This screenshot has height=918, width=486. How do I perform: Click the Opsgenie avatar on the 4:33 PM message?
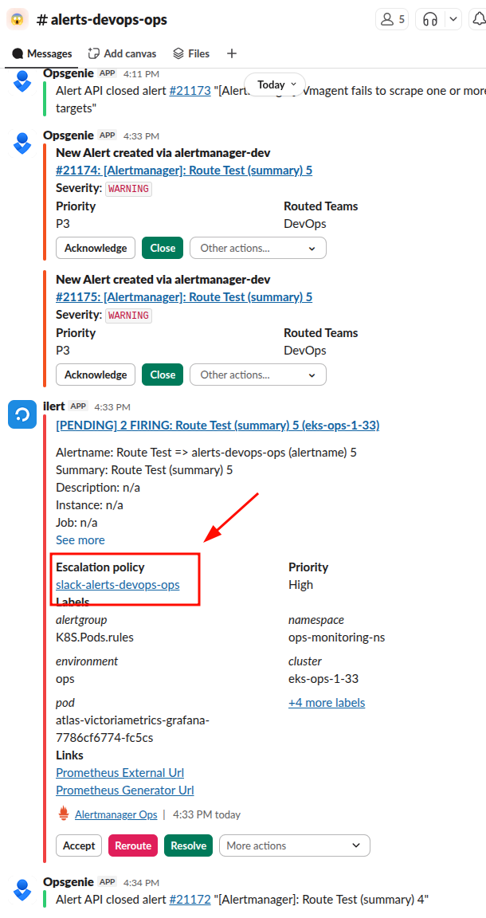click(x=22, y=143)
